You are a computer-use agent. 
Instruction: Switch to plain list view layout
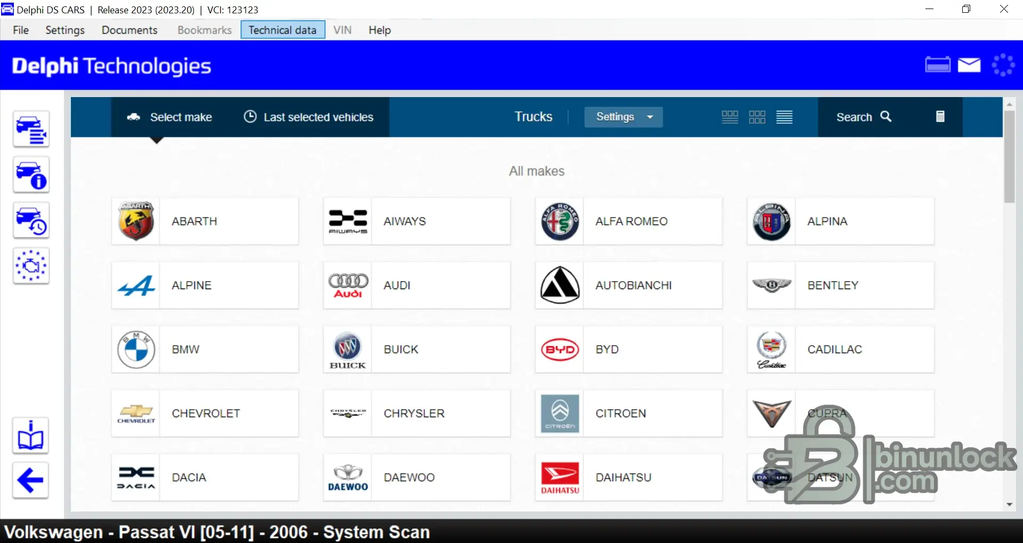coord(784,117)
